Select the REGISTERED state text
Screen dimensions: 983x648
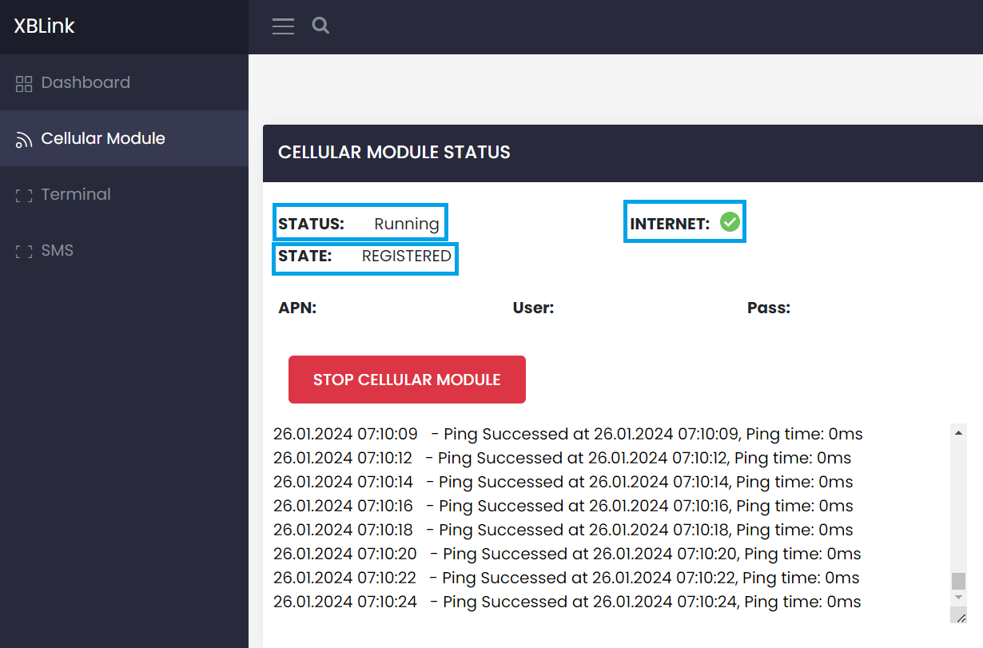[406, 256]
